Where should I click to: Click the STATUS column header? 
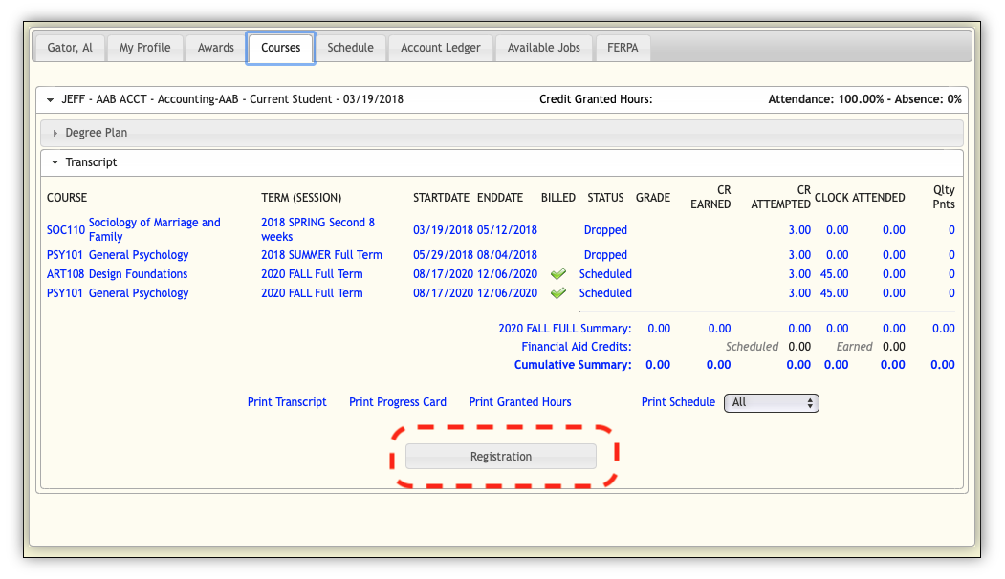(x=605, y=198)
